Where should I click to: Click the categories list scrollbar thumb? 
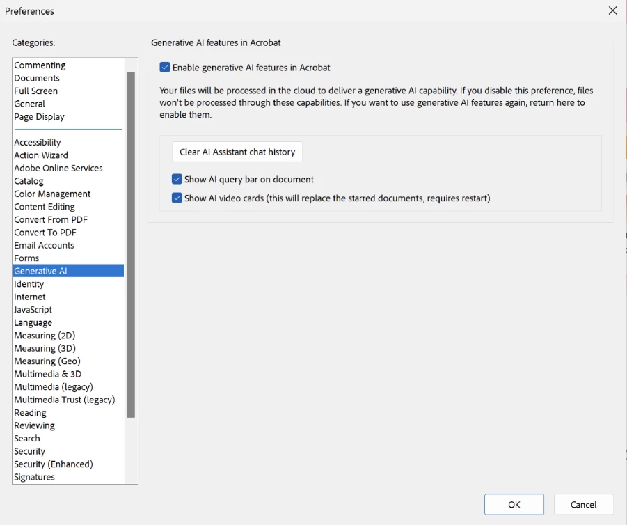(x=131, y=245)
